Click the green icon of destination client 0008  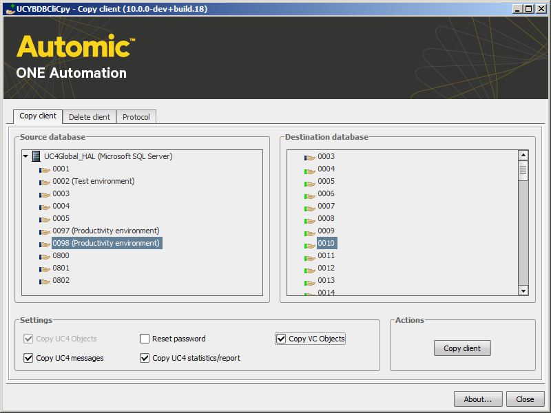(x=310, y=220)
